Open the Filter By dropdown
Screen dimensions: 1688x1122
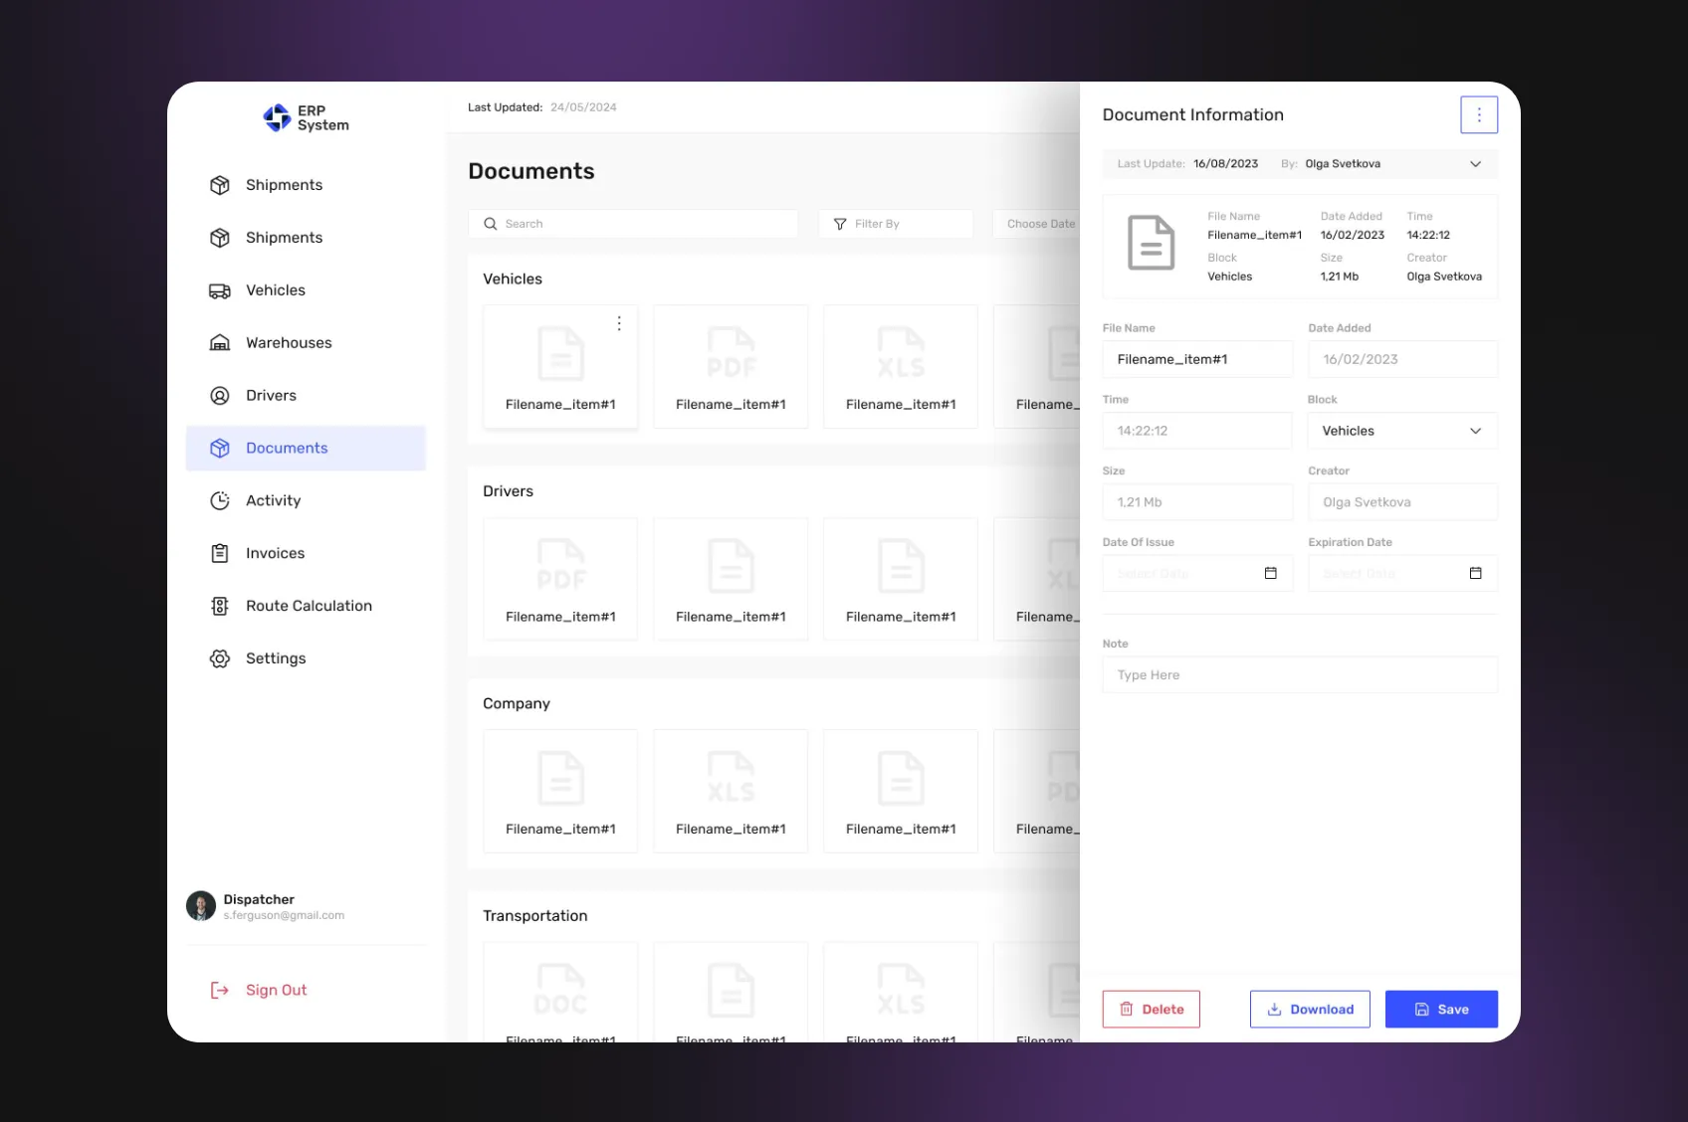point(895,224)
